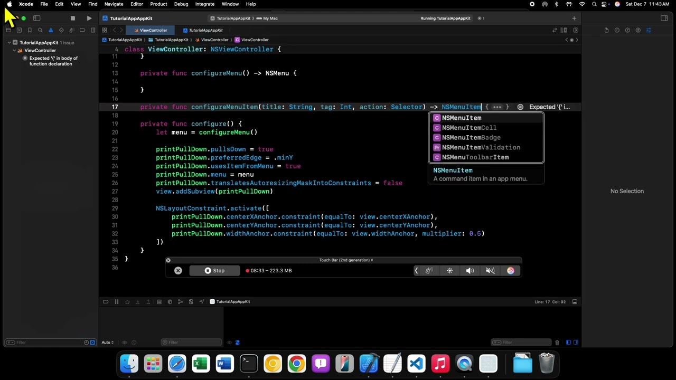Select NSMenuItem in the autocomplete list
The height and width of the screenshot is (380, 676).
tap(486, 118)
